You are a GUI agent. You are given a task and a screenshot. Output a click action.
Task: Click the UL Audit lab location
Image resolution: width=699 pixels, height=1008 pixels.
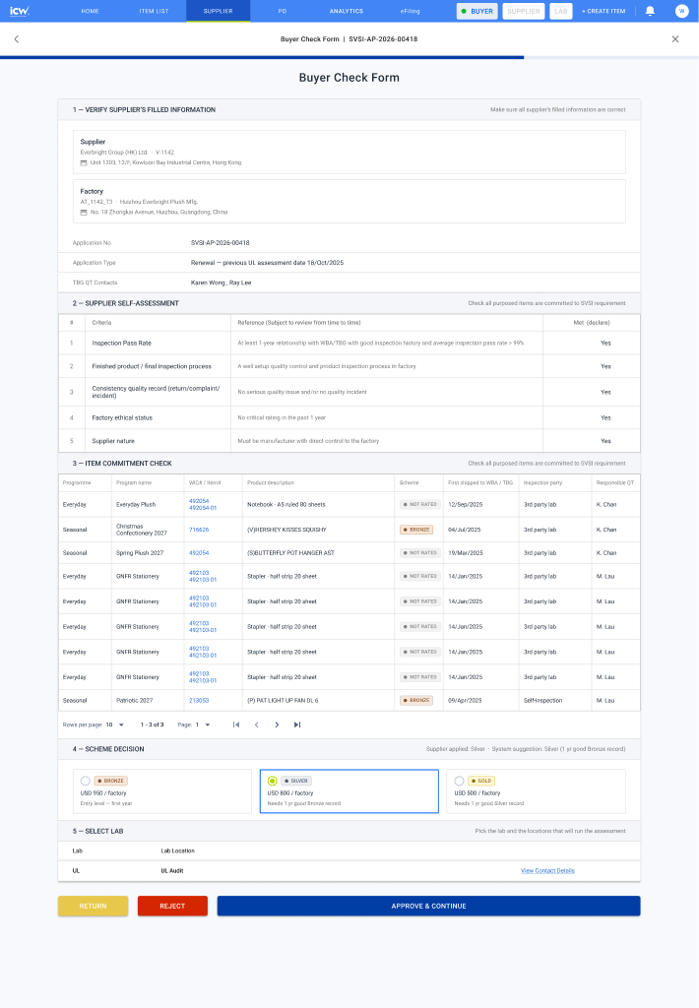tap(171, 871)
